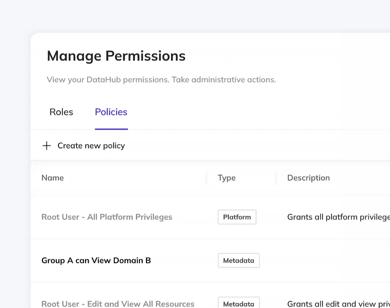Click the Metadata tag in the Edit and View row

point(238,304)
